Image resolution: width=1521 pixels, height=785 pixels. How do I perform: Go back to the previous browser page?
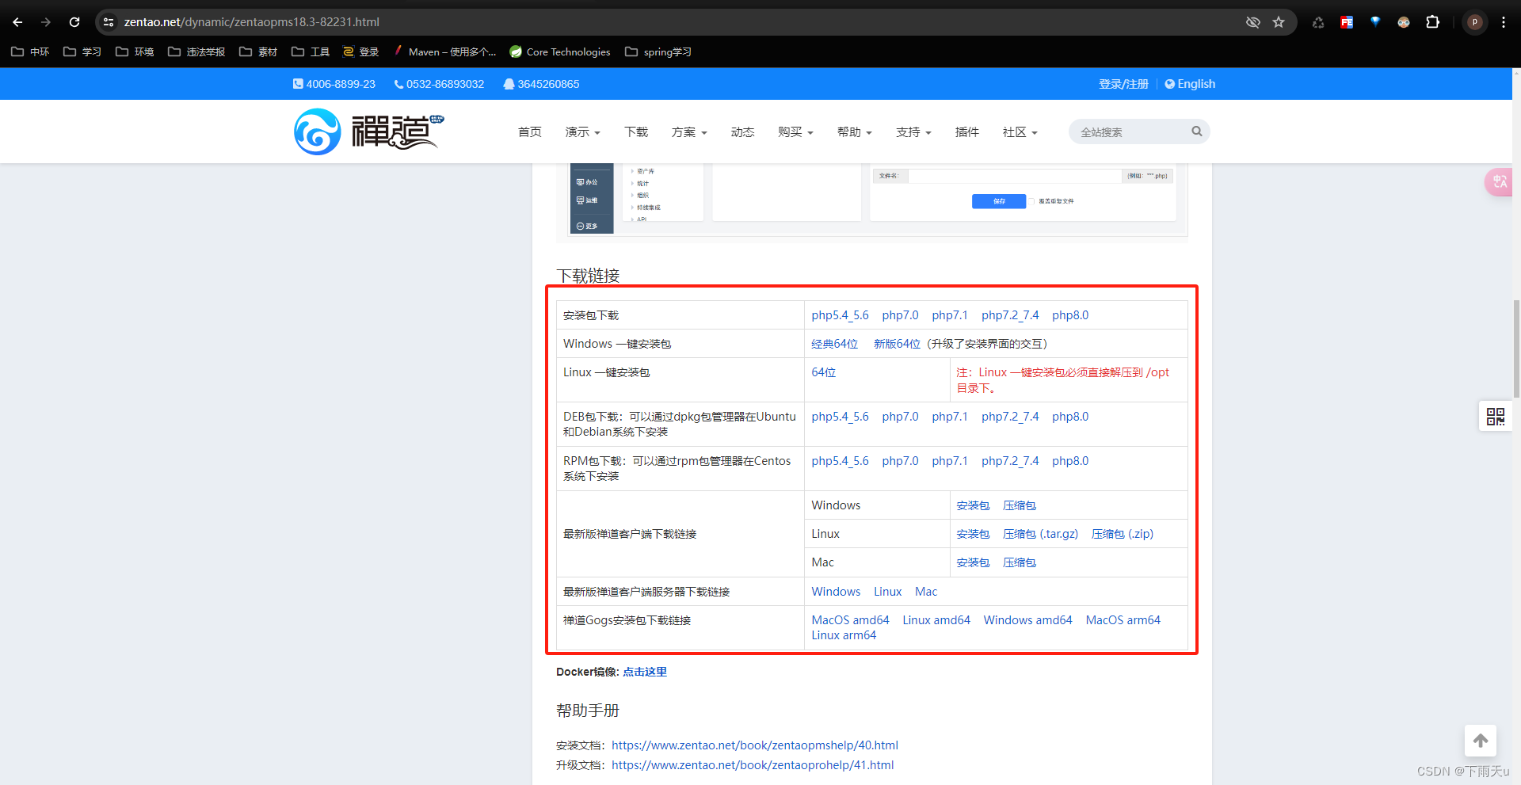coord(17,22)
